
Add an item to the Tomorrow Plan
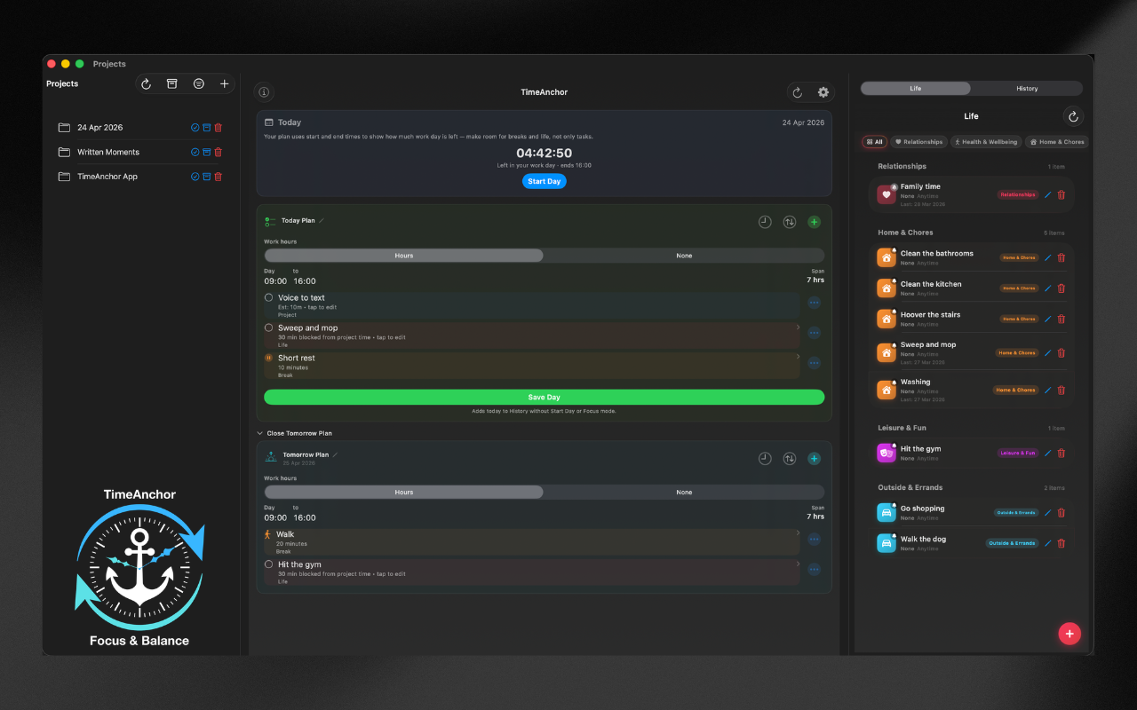click(815, 459)
